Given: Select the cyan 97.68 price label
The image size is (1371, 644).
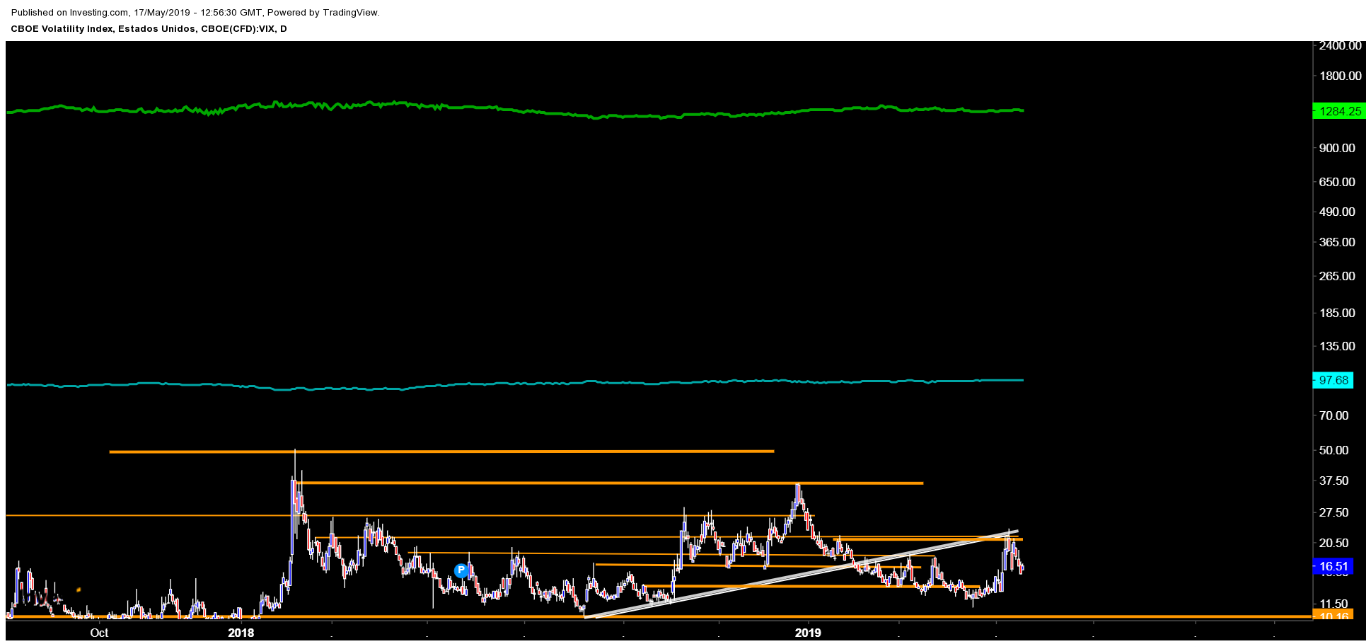Looking at the screenshot, I should 1333,380.
